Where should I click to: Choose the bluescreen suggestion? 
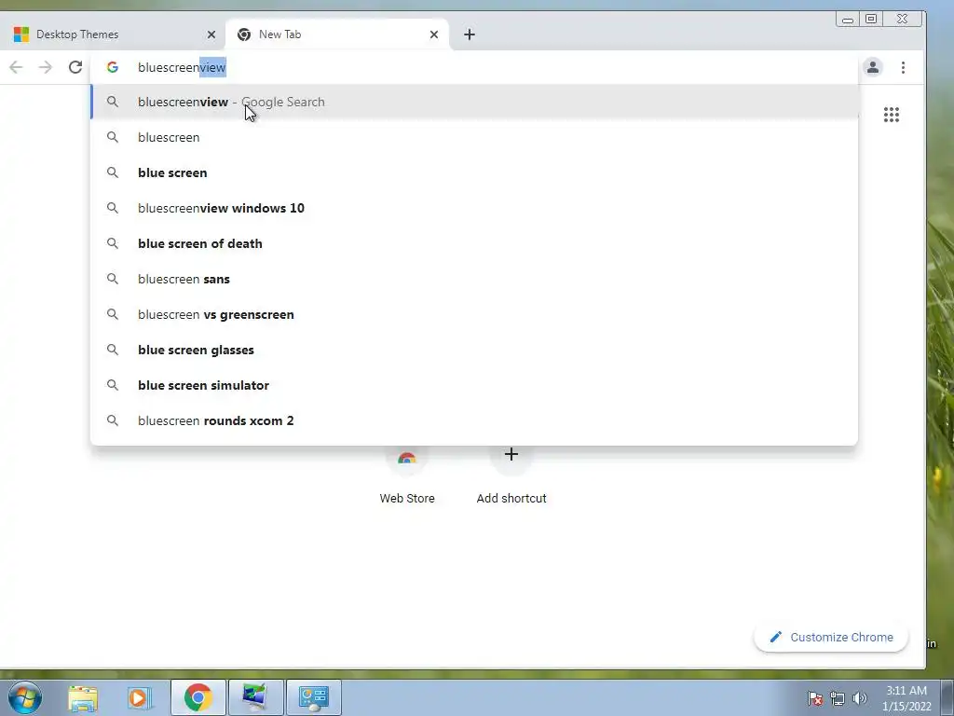point(474,137)
